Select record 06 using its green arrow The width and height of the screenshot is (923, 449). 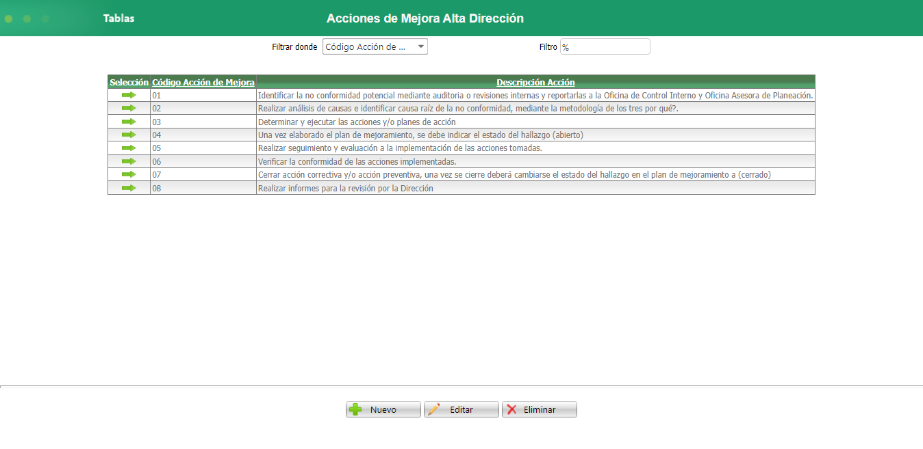(x=128, y=161)
